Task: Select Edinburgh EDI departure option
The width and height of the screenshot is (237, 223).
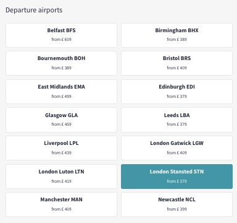Action: [177, 92]
